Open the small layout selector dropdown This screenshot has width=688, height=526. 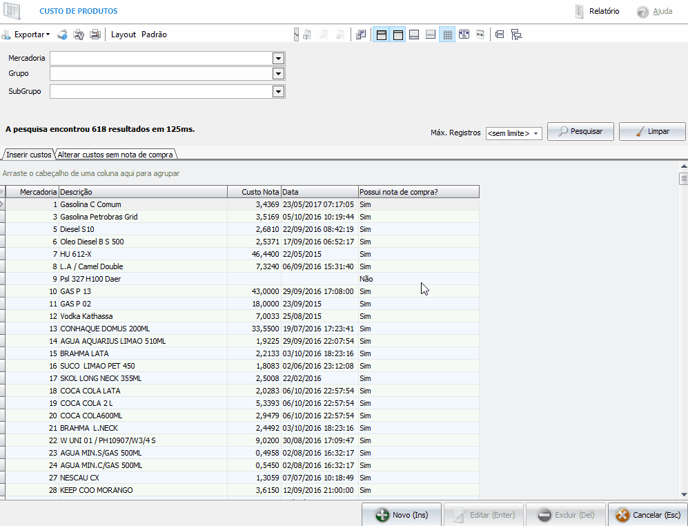point(296,35)
